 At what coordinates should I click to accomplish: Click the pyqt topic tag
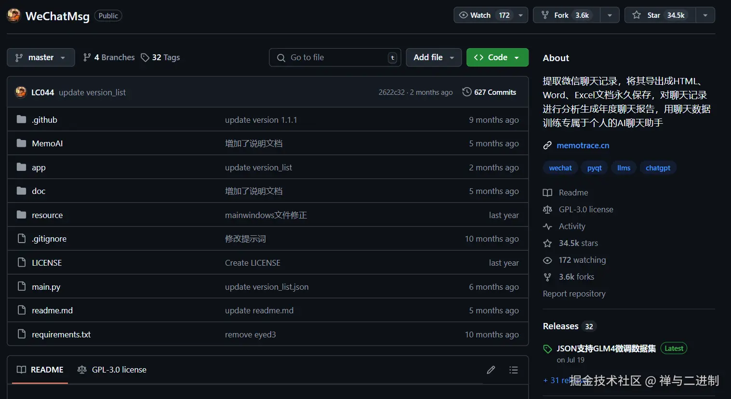595,168
